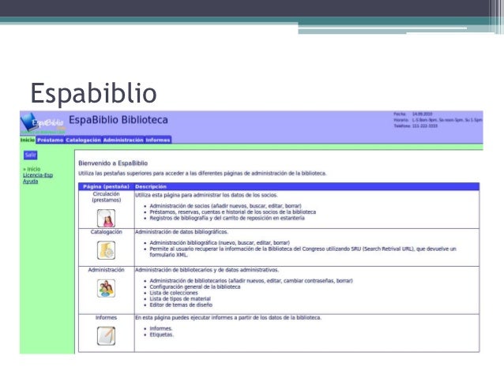
Task: Open the Catalogación tab
Action: tap(83, 140)
